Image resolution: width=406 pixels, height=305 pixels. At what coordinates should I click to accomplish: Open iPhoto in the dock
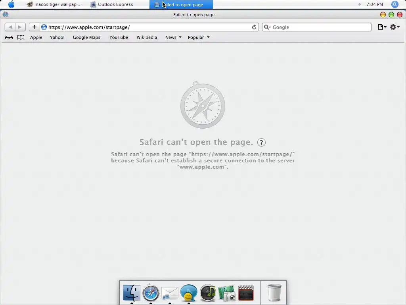click(x=226, y=293)
